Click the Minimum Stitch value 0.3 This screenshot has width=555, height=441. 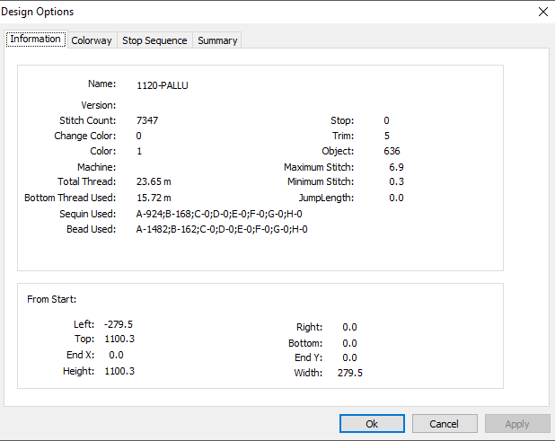[396, 182]
